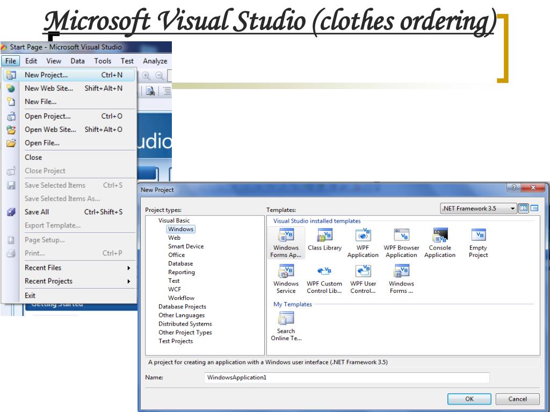Image resolution: width=550 pixels, height=412 pixels.
Task: Open the Test menu
Action: [127, 61]
